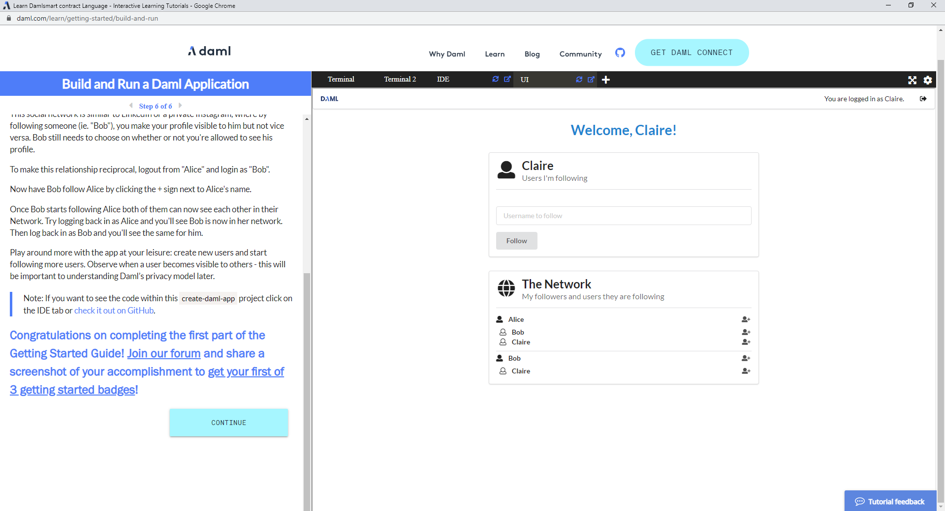Screen dimensions: 945x511
Task: Follow Bob under Alice's followers list
Action: pos(746,332)
